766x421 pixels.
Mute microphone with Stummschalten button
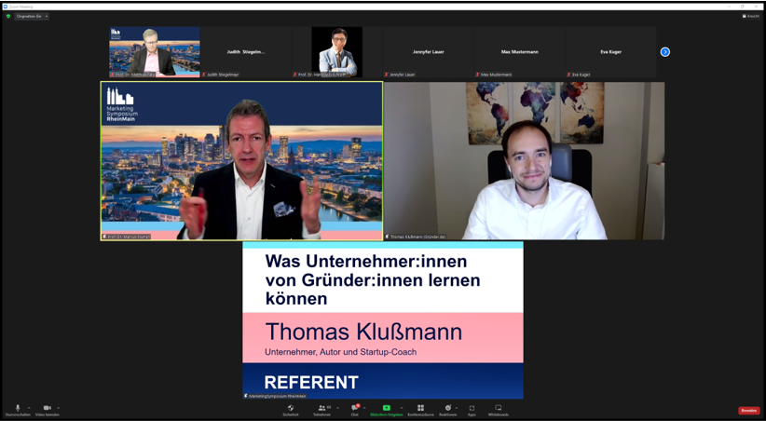coord(18,410)
